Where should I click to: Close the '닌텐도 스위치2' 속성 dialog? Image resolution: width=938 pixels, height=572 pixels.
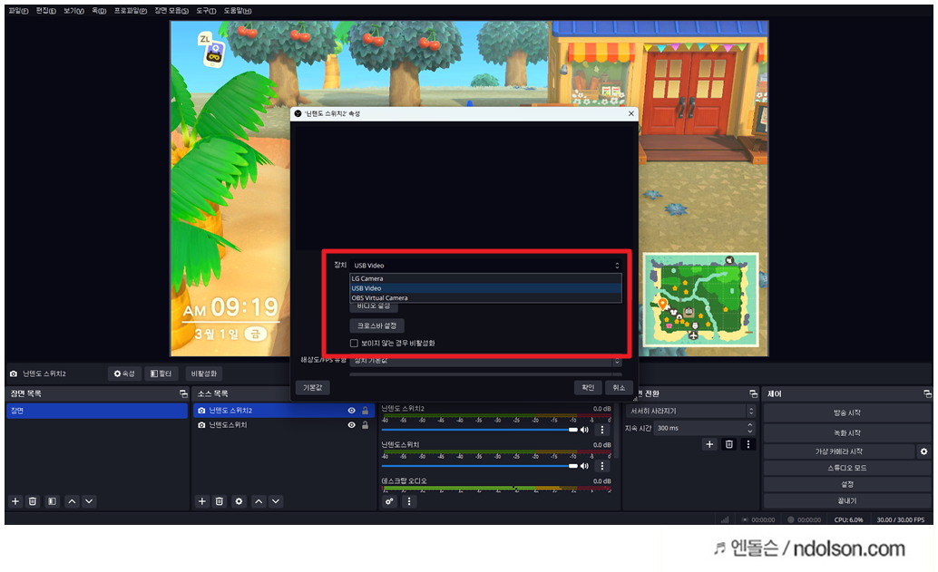point(631,113)
